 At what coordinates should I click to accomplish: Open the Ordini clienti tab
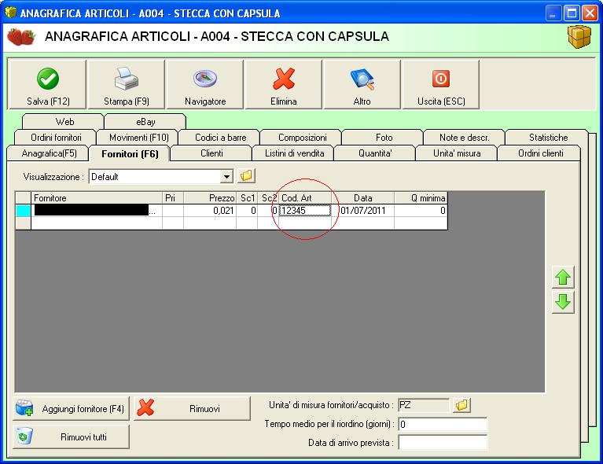click(x=540, y=153)
